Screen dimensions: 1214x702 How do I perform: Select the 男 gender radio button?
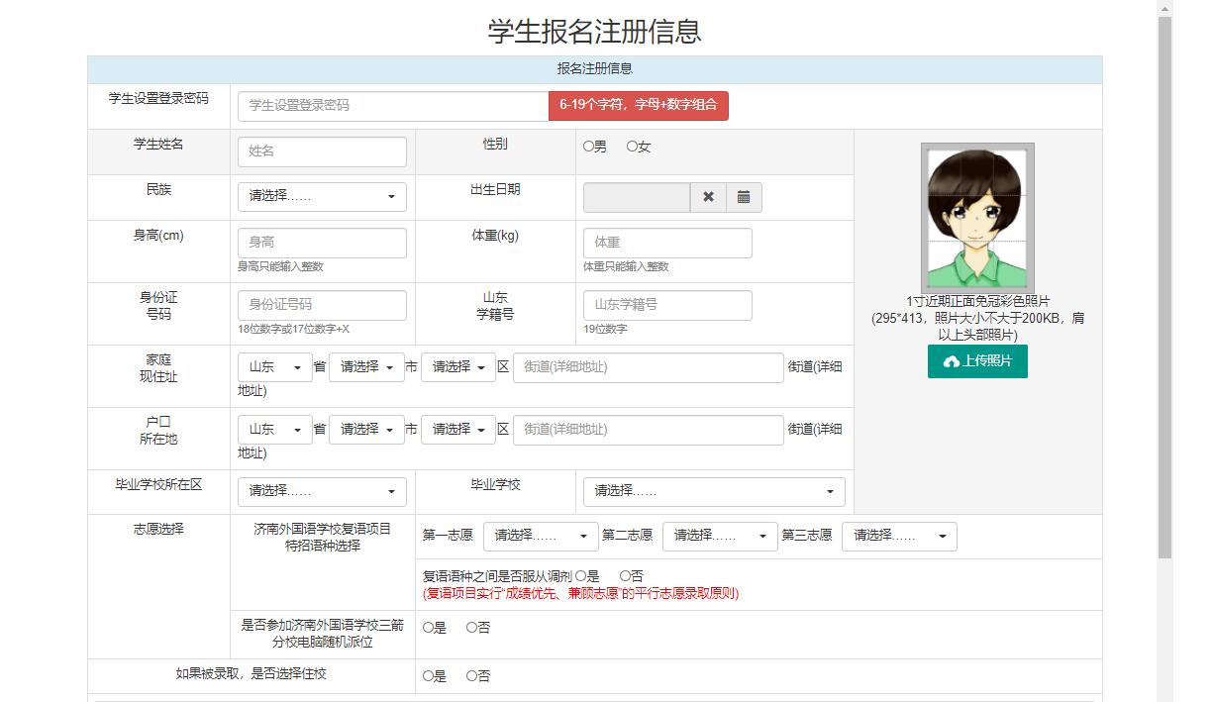587,146
